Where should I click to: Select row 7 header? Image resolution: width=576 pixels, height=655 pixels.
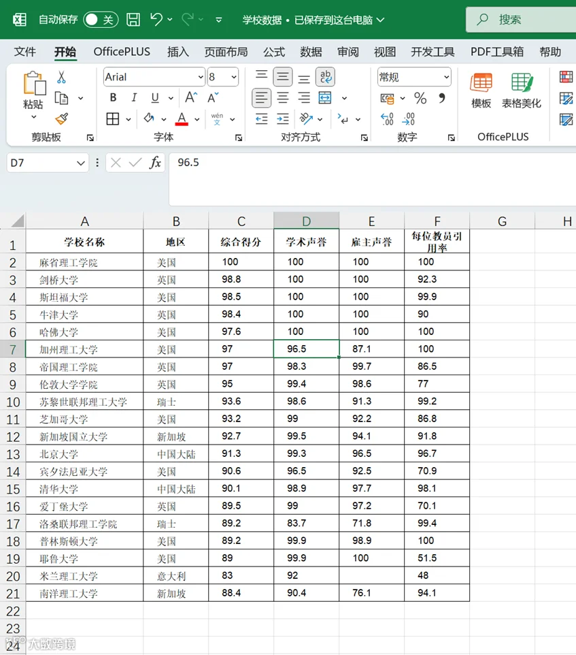point(12,349)
